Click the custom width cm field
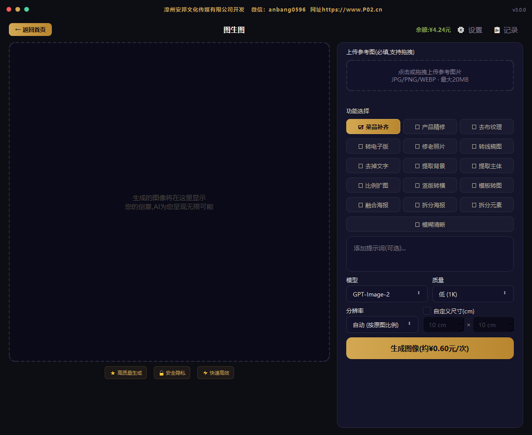The width and height of the screenshot is (532, 435). pos(444,324)
